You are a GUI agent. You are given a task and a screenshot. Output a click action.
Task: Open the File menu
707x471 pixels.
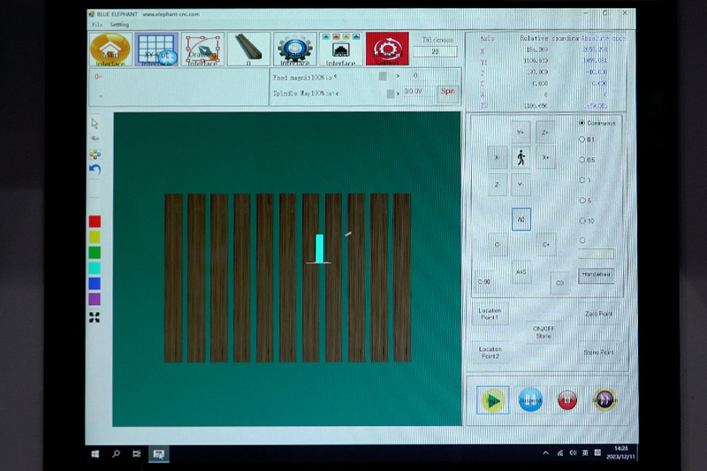pos(97,25)
